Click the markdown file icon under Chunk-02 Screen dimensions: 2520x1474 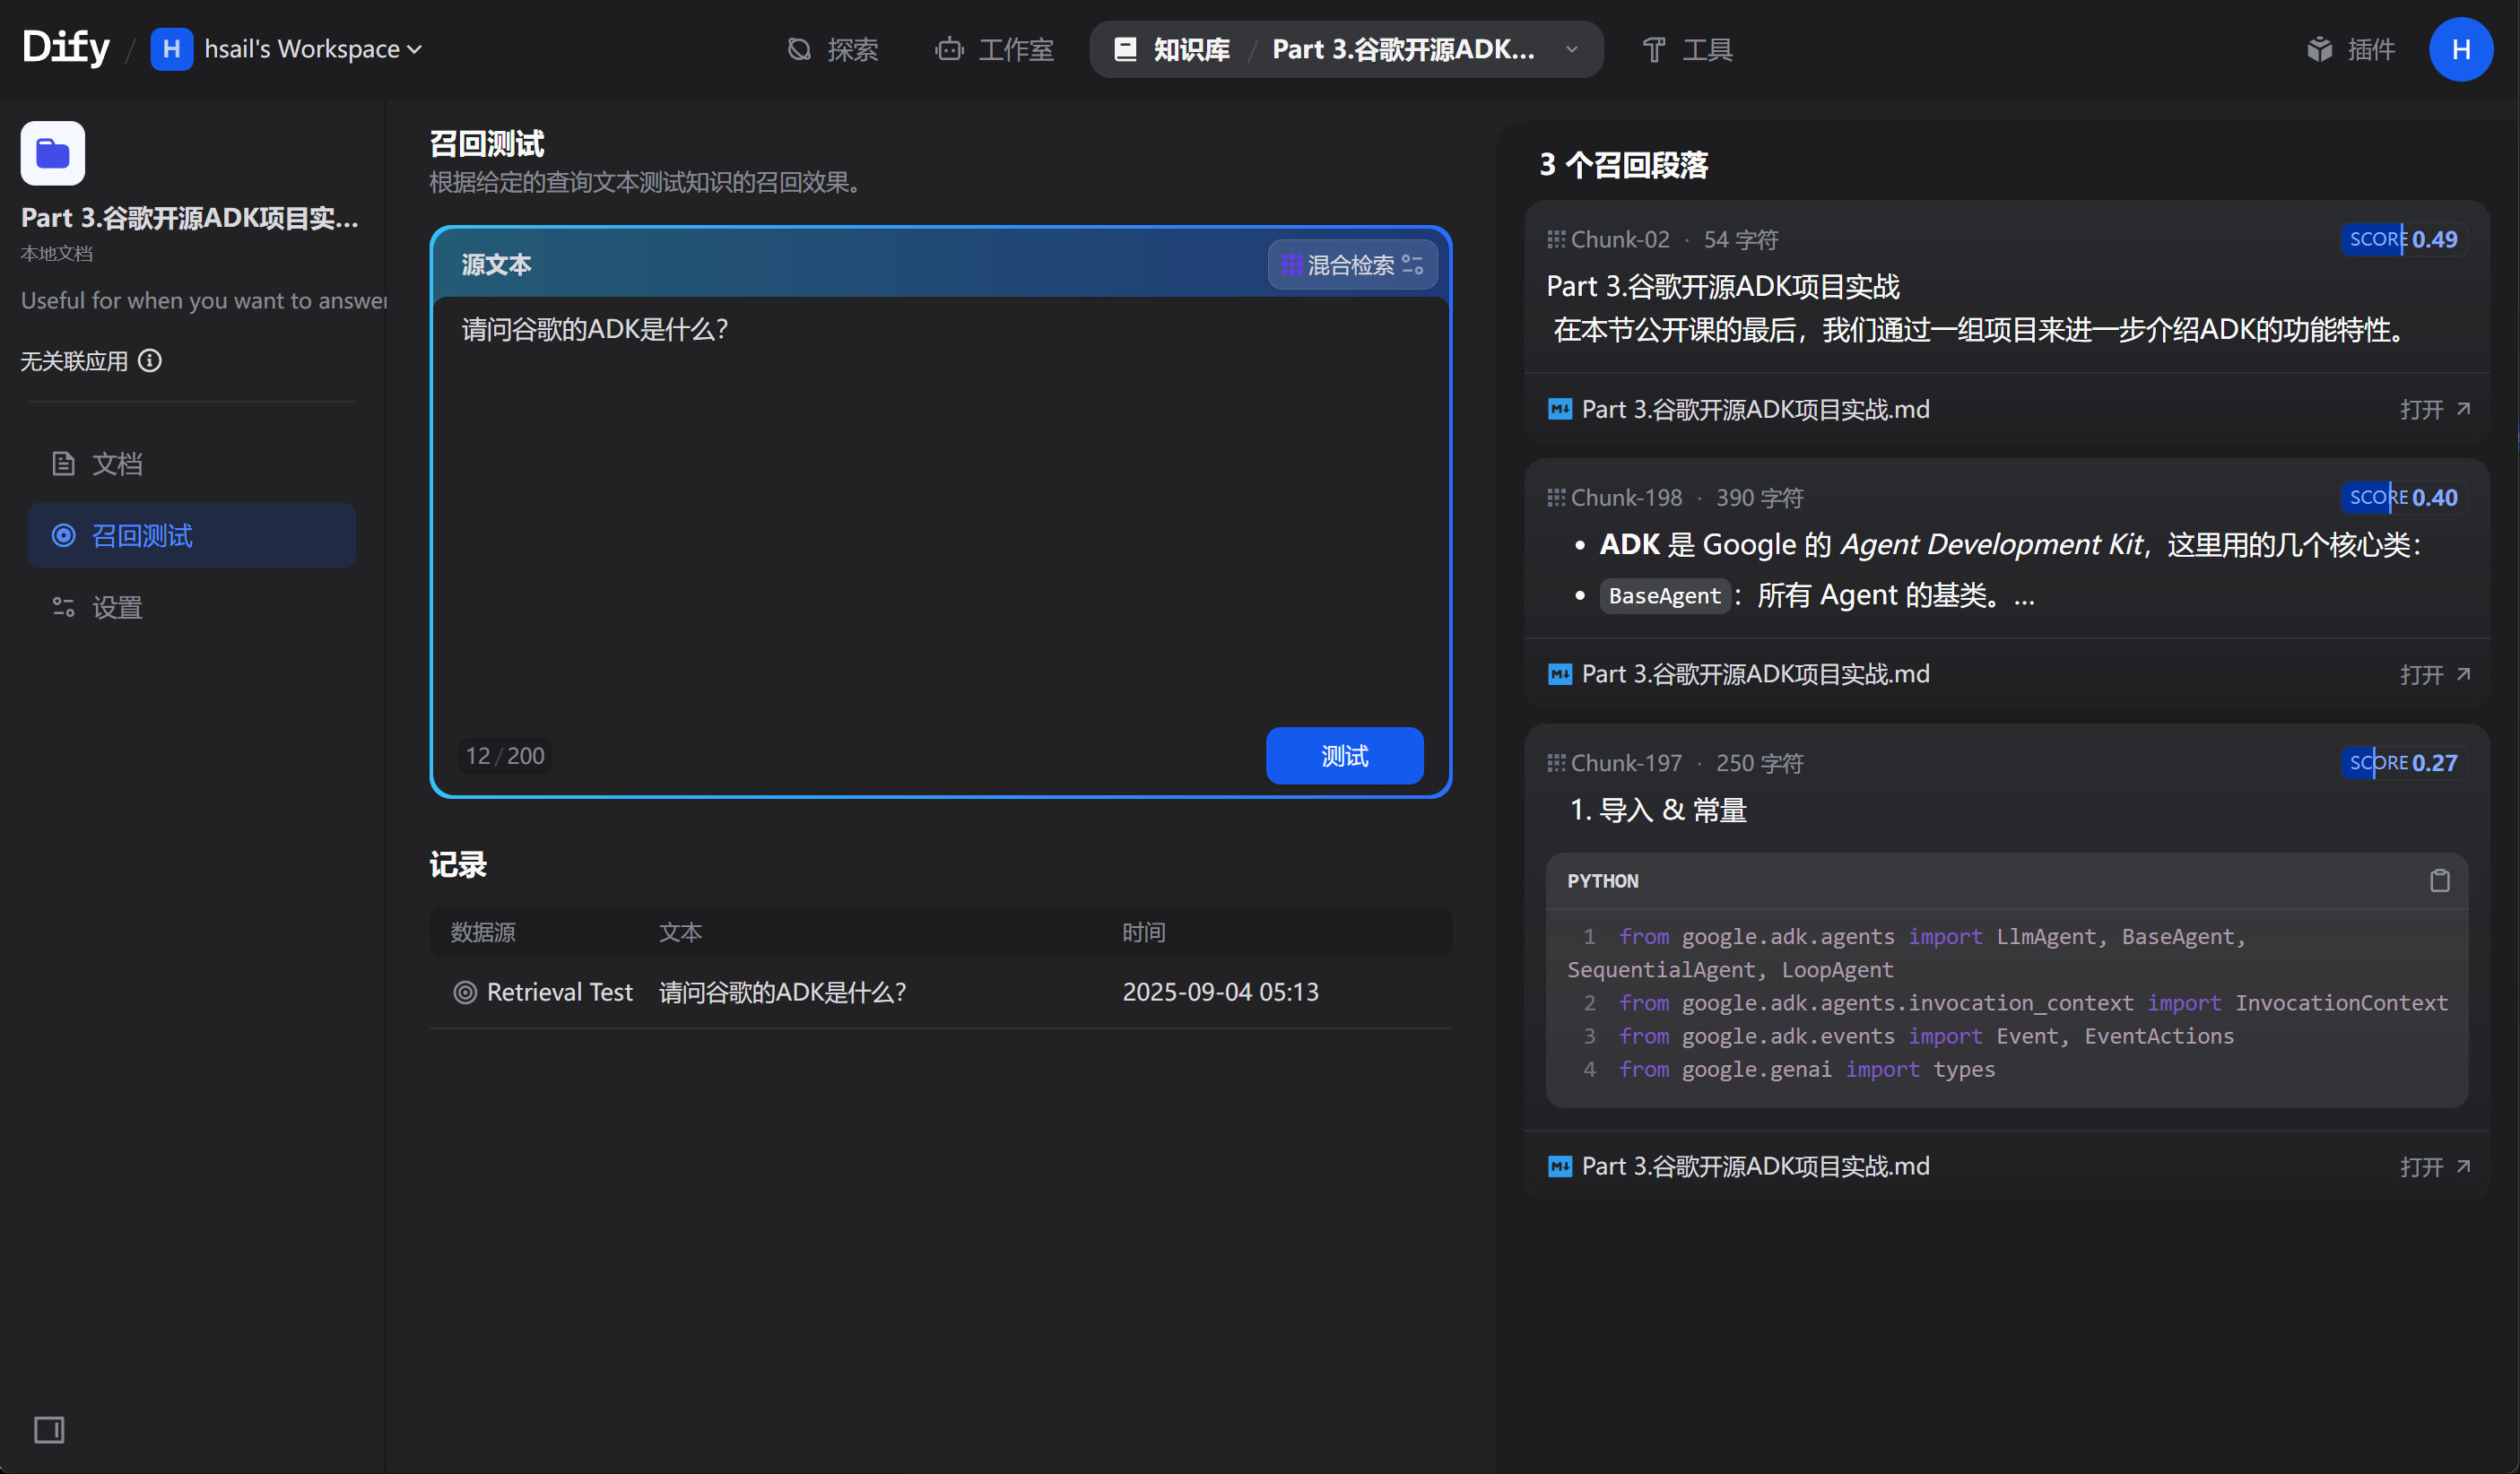pyautogui.click(x=1560, y=409)
